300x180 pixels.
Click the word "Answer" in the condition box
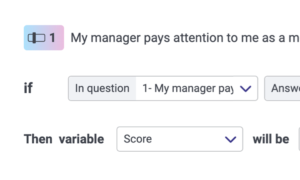click(285, 88)
